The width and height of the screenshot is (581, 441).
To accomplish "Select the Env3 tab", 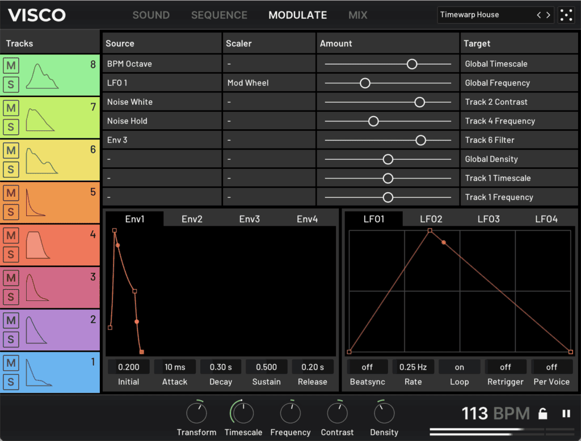I will click(x=250, y=219).
